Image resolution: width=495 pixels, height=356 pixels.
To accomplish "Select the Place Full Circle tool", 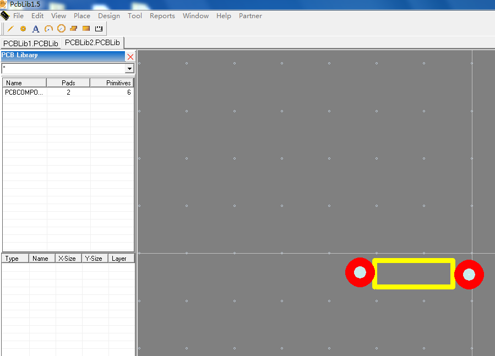I will pos(61,29).
